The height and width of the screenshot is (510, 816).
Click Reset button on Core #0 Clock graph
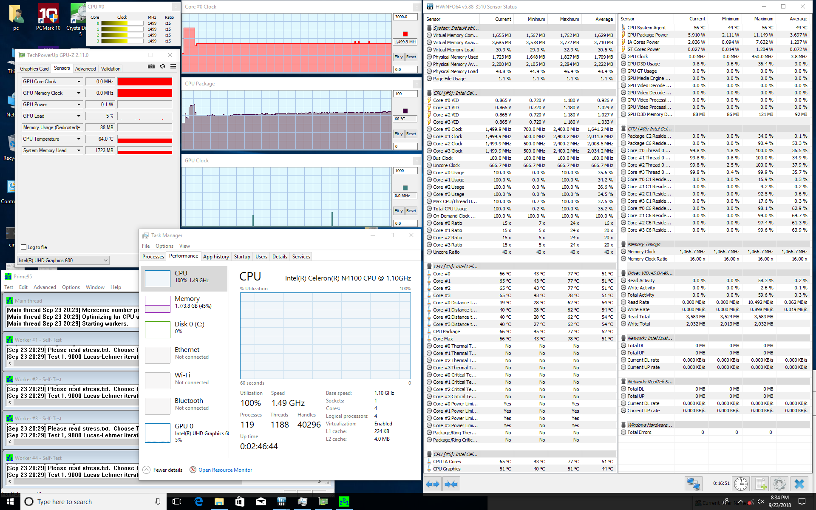point(411,57)
